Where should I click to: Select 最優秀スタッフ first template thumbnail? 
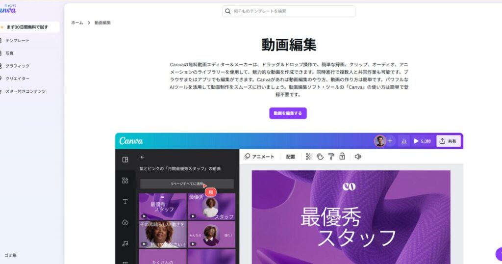pos(163,206)
